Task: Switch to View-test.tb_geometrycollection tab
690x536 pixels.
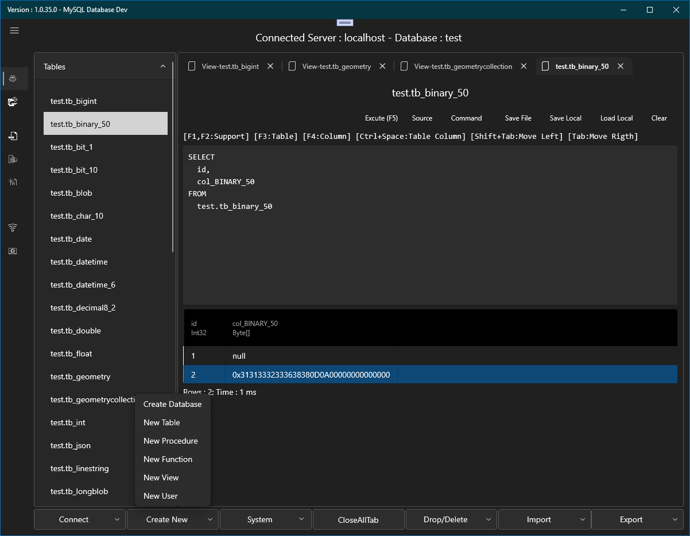Action: 463,67
